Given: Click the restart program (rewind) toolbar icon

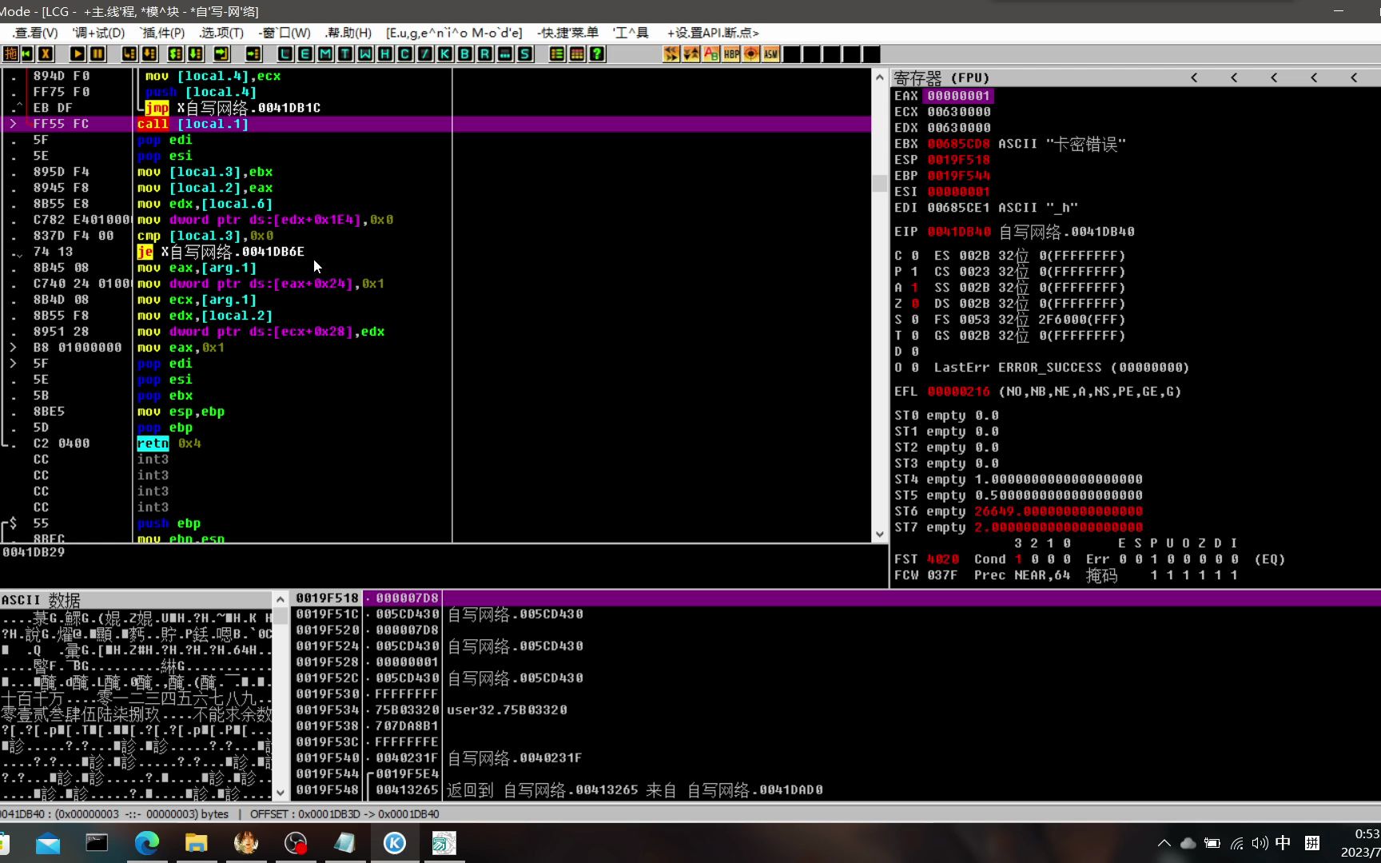Looking at the screenshot, I should point(27,54).
